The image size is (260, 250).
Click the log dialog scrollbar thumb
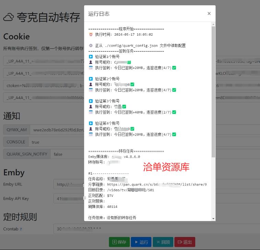click(x=213, y=92)
